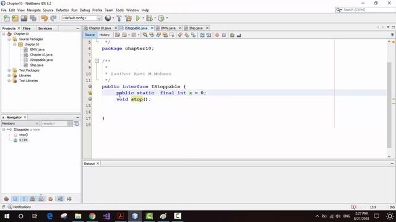Click the Open Project toolbar icon
This screenshot has height=222, width=396.
(x=24, y=18)
